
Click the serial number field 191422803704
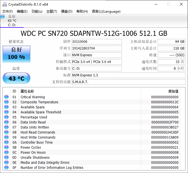[x=97, y=48]
